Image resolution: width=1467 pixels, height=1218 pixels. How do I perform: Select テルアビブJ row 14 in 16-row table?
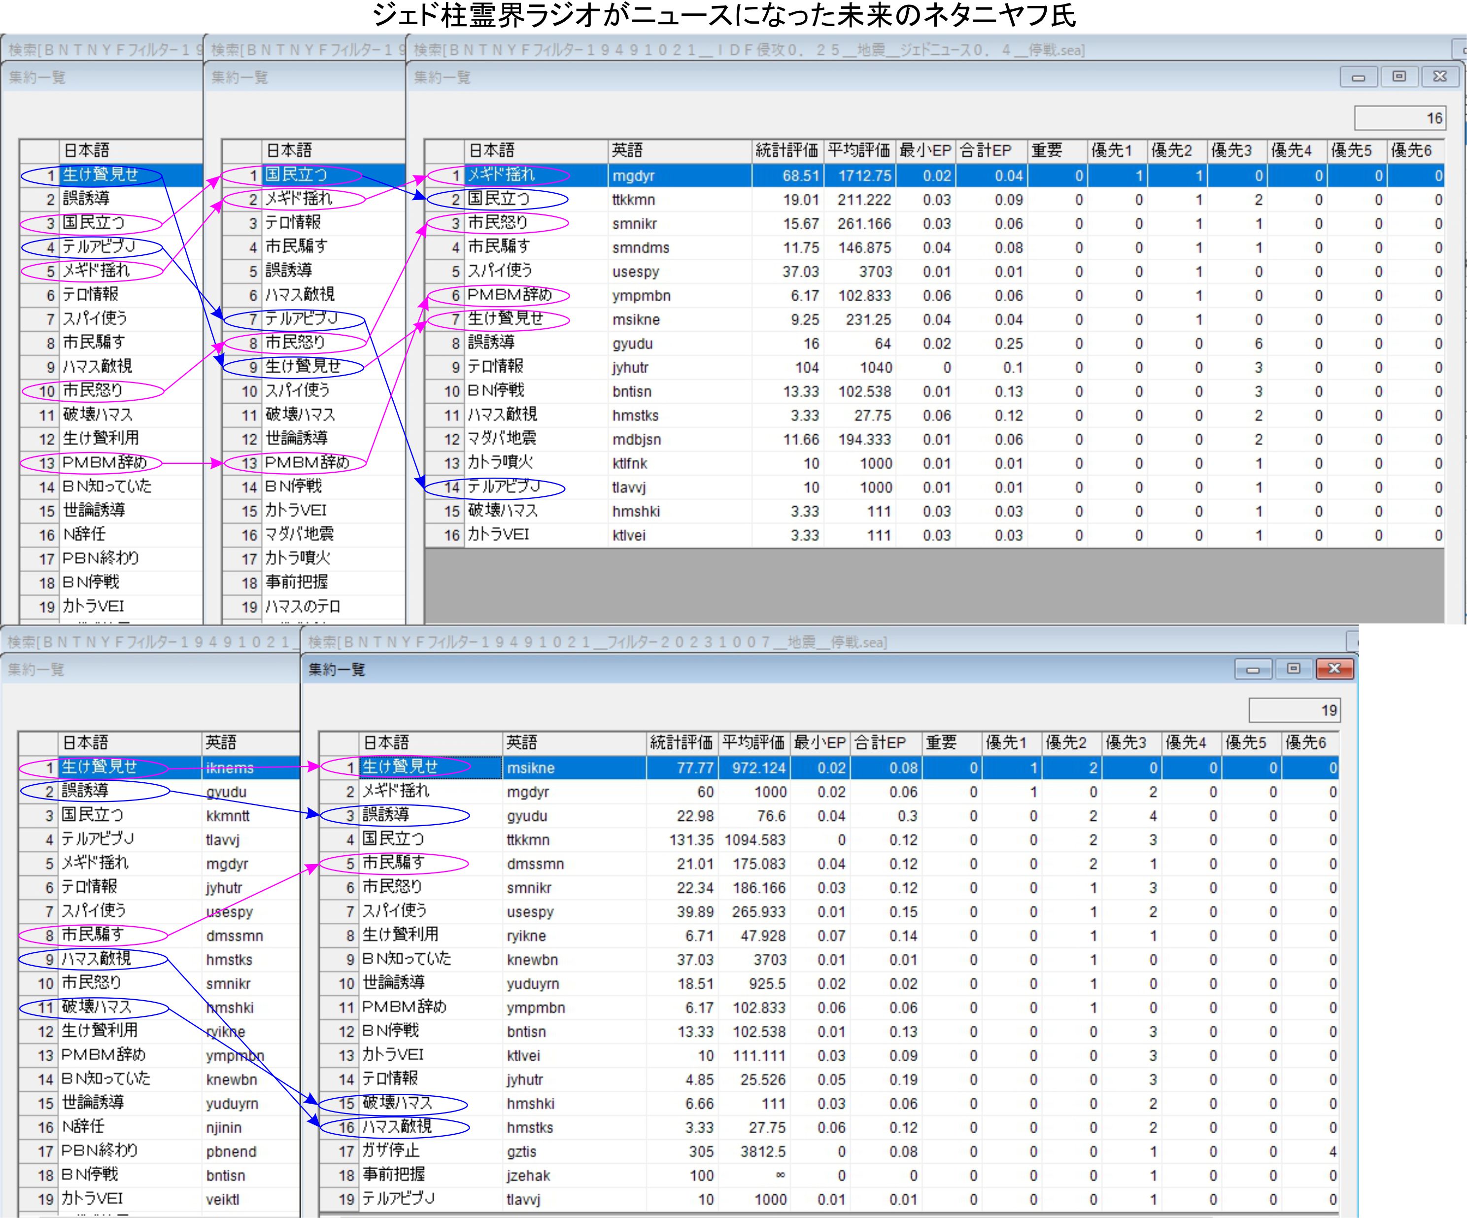(x=934, y=487)
